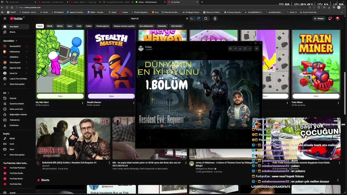Open Canlı under Keşfet

[x=15, y=144]
